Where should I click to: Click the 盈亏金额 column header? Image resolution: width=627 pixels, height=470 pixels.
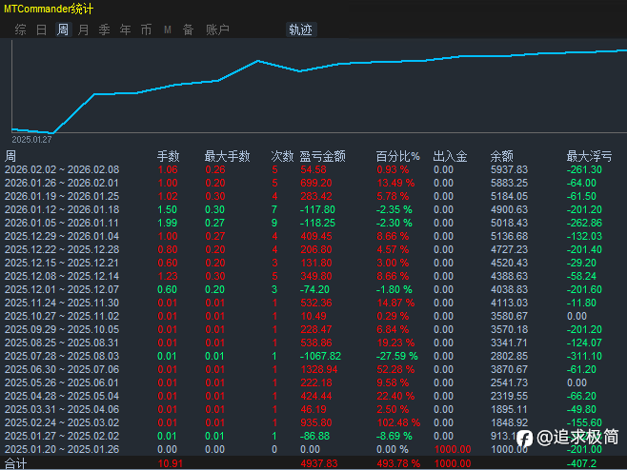[x=323, y=156]
